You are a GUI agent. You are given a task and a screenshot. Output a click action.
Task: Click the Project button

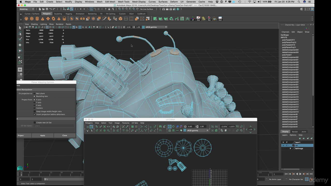pos(21,135)
